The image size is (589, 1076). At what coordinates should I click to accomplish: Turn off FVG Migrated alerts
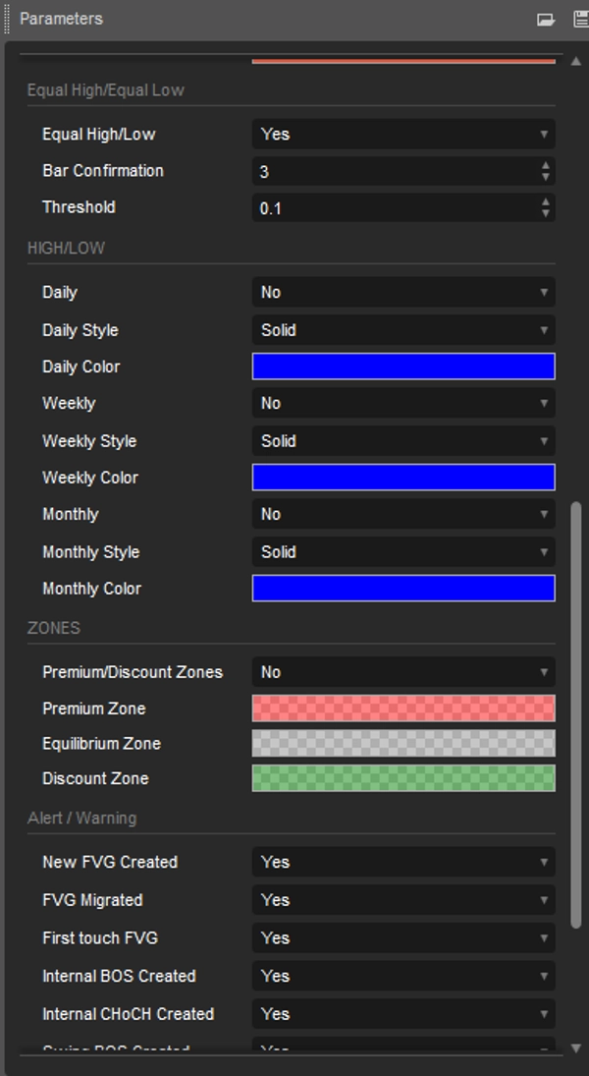402,900
